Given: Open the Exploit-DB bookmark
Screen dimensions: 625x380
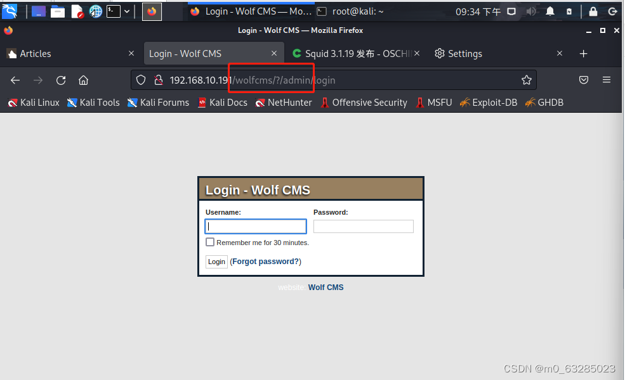Looking at the screenshot, I should (x=489, y=103).
